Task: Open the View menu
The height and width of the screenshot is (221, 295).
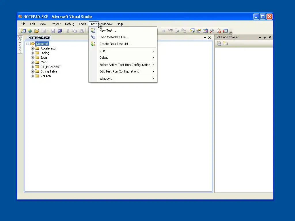Action: (43, 24)
